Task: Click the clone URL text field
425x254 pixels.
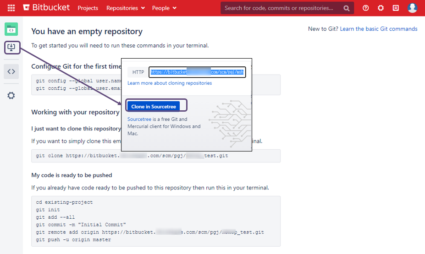Action: pyautogui.click(x=197, y=72)
